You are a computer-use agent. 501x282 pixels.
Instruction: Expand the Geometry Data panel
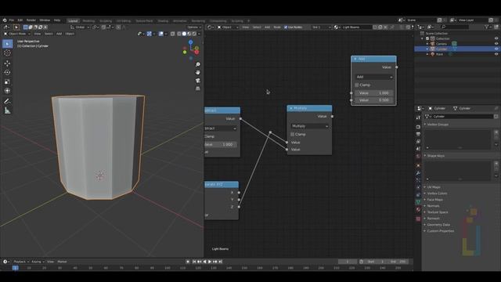(438, 225)
